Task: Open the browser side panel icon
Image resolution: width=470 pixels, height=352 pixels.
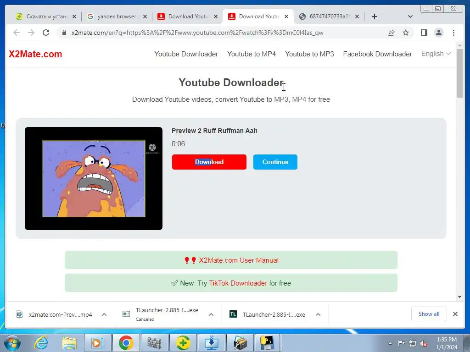Action: point(424,33)
